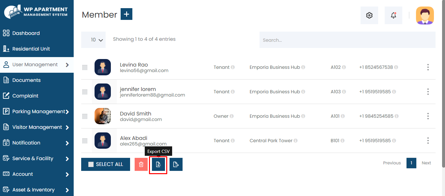The height and width of the screenshot is (196, 445).
Task: Open three-dot menu for David Smith
Action: [428, 116]
